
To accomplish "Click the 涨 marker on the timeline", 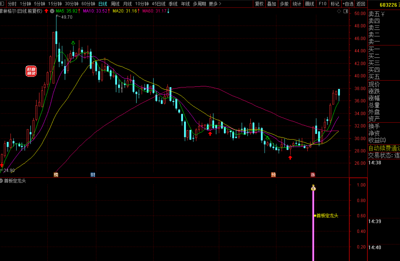I will [x=313, y=175].
